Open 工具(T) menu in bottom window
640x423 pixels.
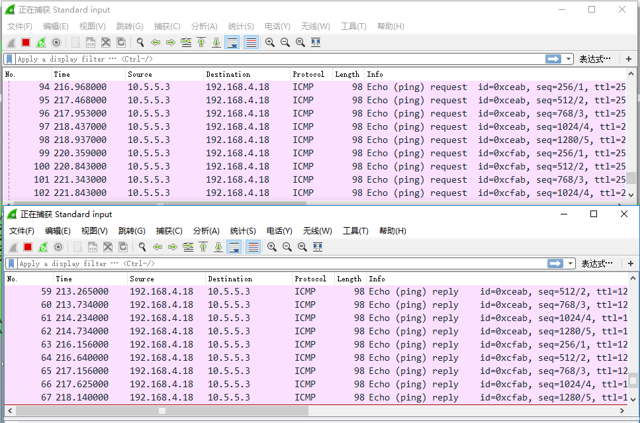click(x=355, y=231)
